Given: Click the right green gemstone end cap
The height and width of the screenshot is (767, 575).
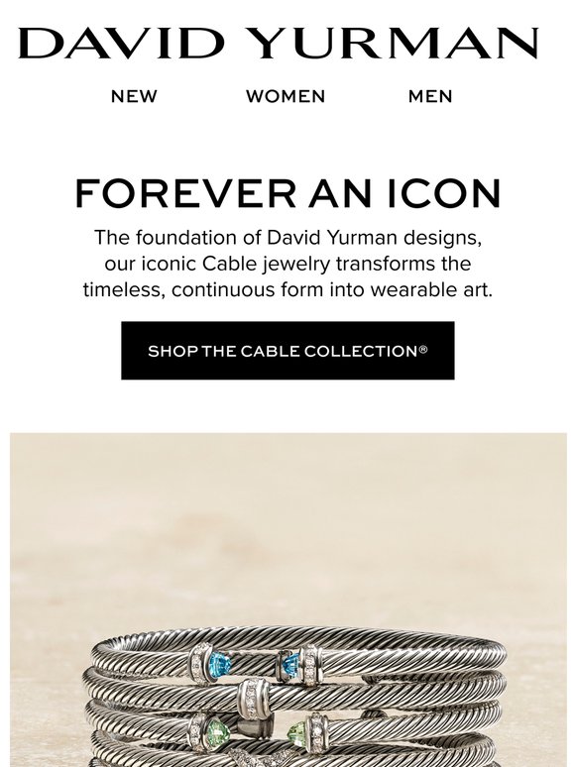Looking at the screenshot, I should pos(296,733).
